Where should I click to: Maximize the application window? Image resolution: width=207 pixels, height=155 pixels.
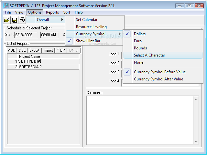(189, 6)
